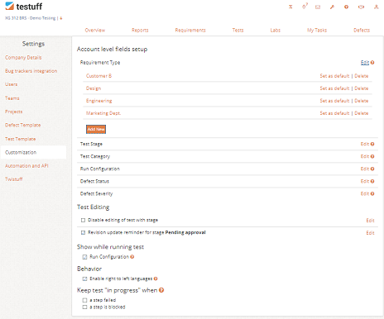Viewport: 384px width, 319px height.
Task: Open the lightbulb ideas icon
Action: click(305, 7)
